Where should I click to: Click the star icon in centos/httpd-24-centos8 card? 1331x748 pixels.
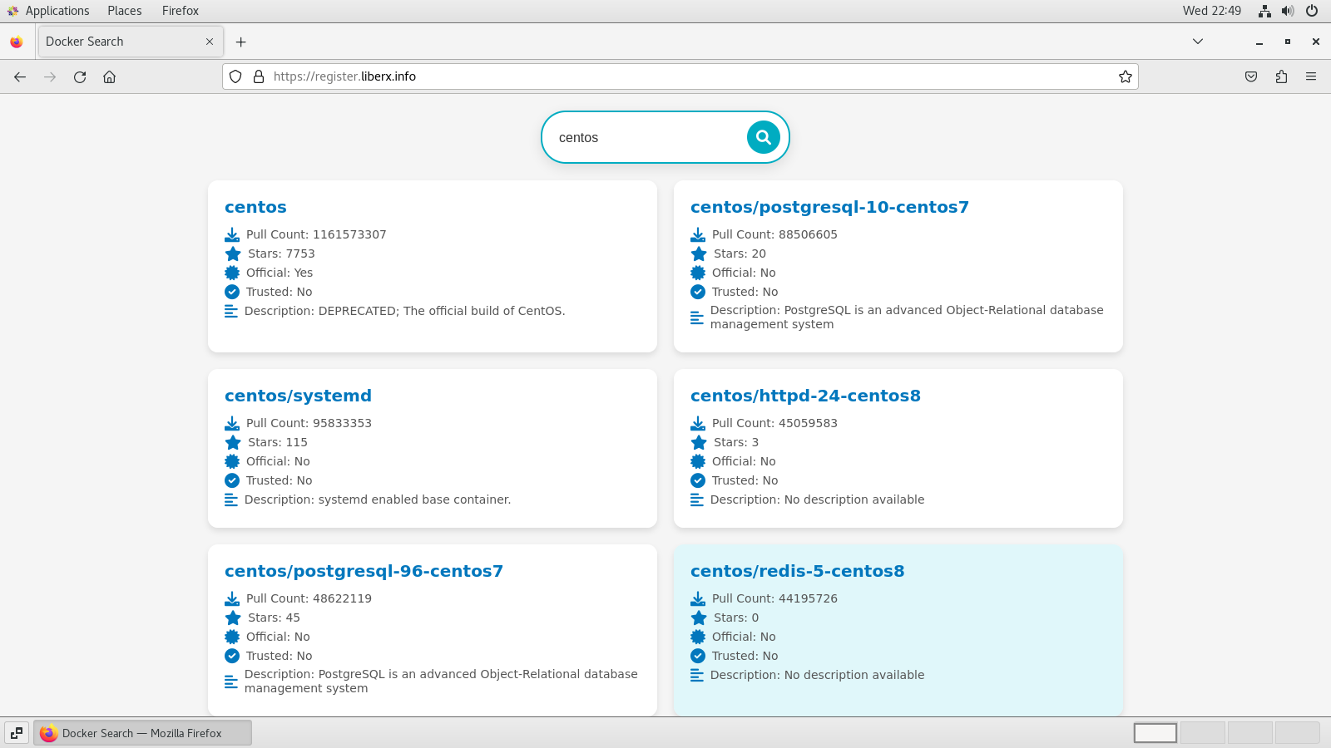[x=699, y=443]
